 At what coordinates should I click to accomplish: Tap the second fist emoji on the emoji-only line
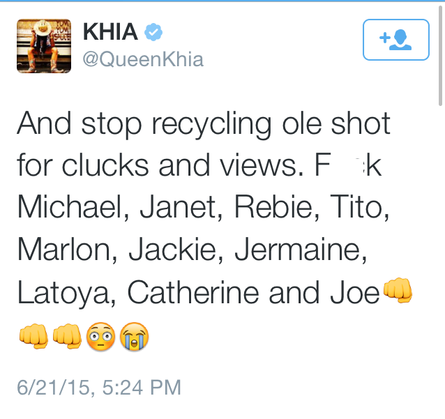pos(67,337)
